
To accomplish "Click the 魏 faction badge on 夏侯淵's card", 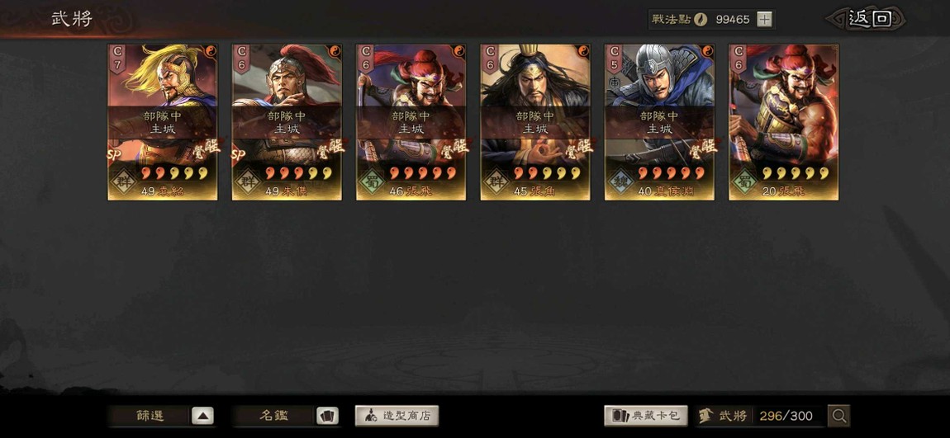I will [622, 181].
